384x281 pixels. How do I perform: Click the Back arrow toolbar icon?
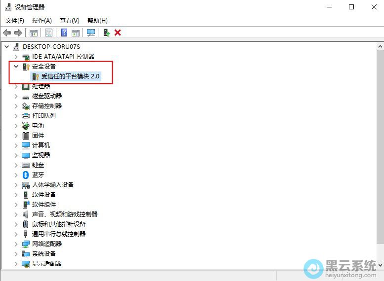tap(7, 33)
